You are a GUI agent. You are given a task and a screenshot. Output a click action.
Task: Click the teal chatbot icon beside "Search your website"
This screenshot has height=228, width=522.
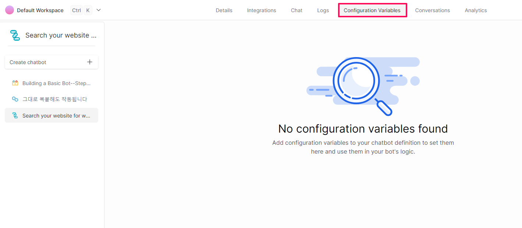pyautogui.click(x=15, y=35)
